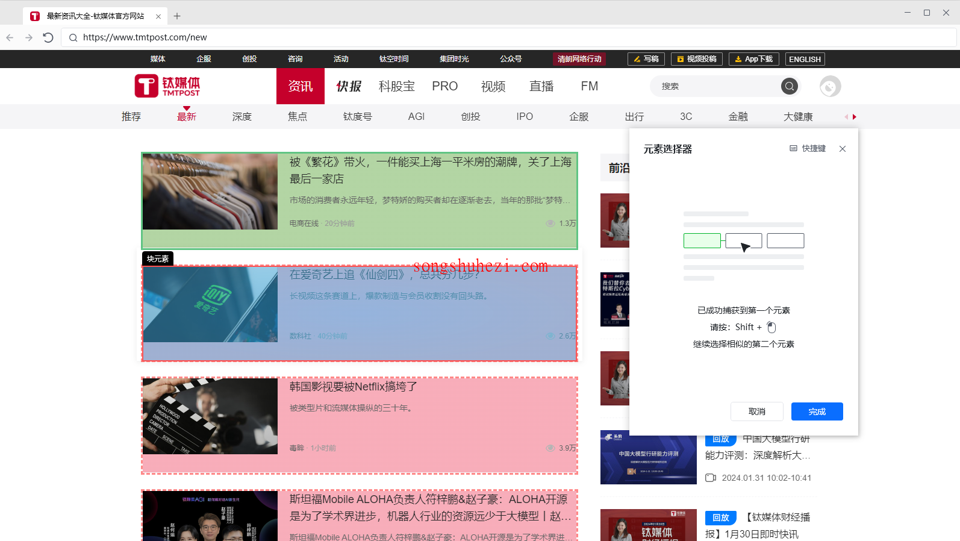Open 韩国影视要被Netflix搞垮了 article

354,387
